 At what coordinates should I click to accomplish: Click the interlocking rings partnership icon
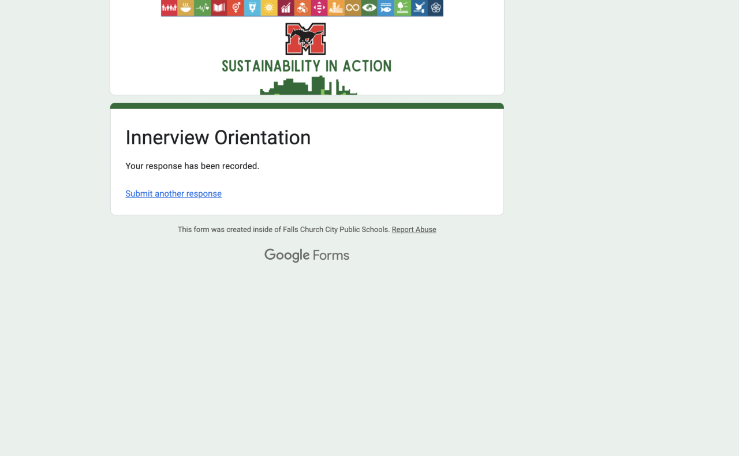(436, 8)
